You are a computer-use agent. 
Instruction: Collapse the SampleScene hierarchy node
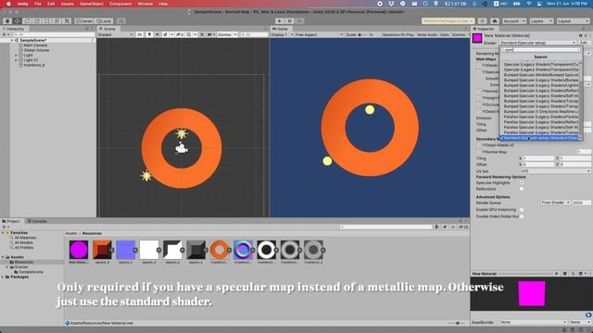(12, 41)
